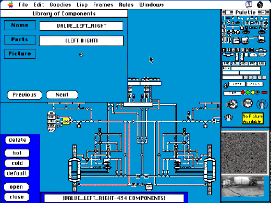
Task: Click the VALVE_LEFT_RIGHT Name field
Action: [x=81, y=26]
